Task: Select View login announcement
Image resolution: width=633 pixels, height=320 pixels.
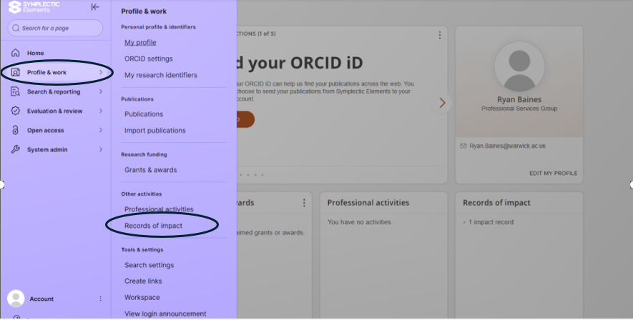Action: point(165,314)
